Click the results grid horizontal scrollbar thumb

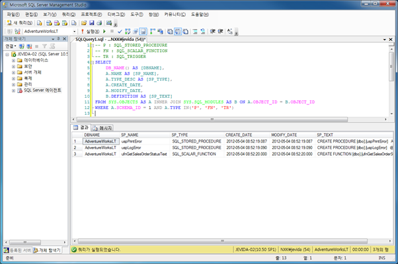[222, 241]
